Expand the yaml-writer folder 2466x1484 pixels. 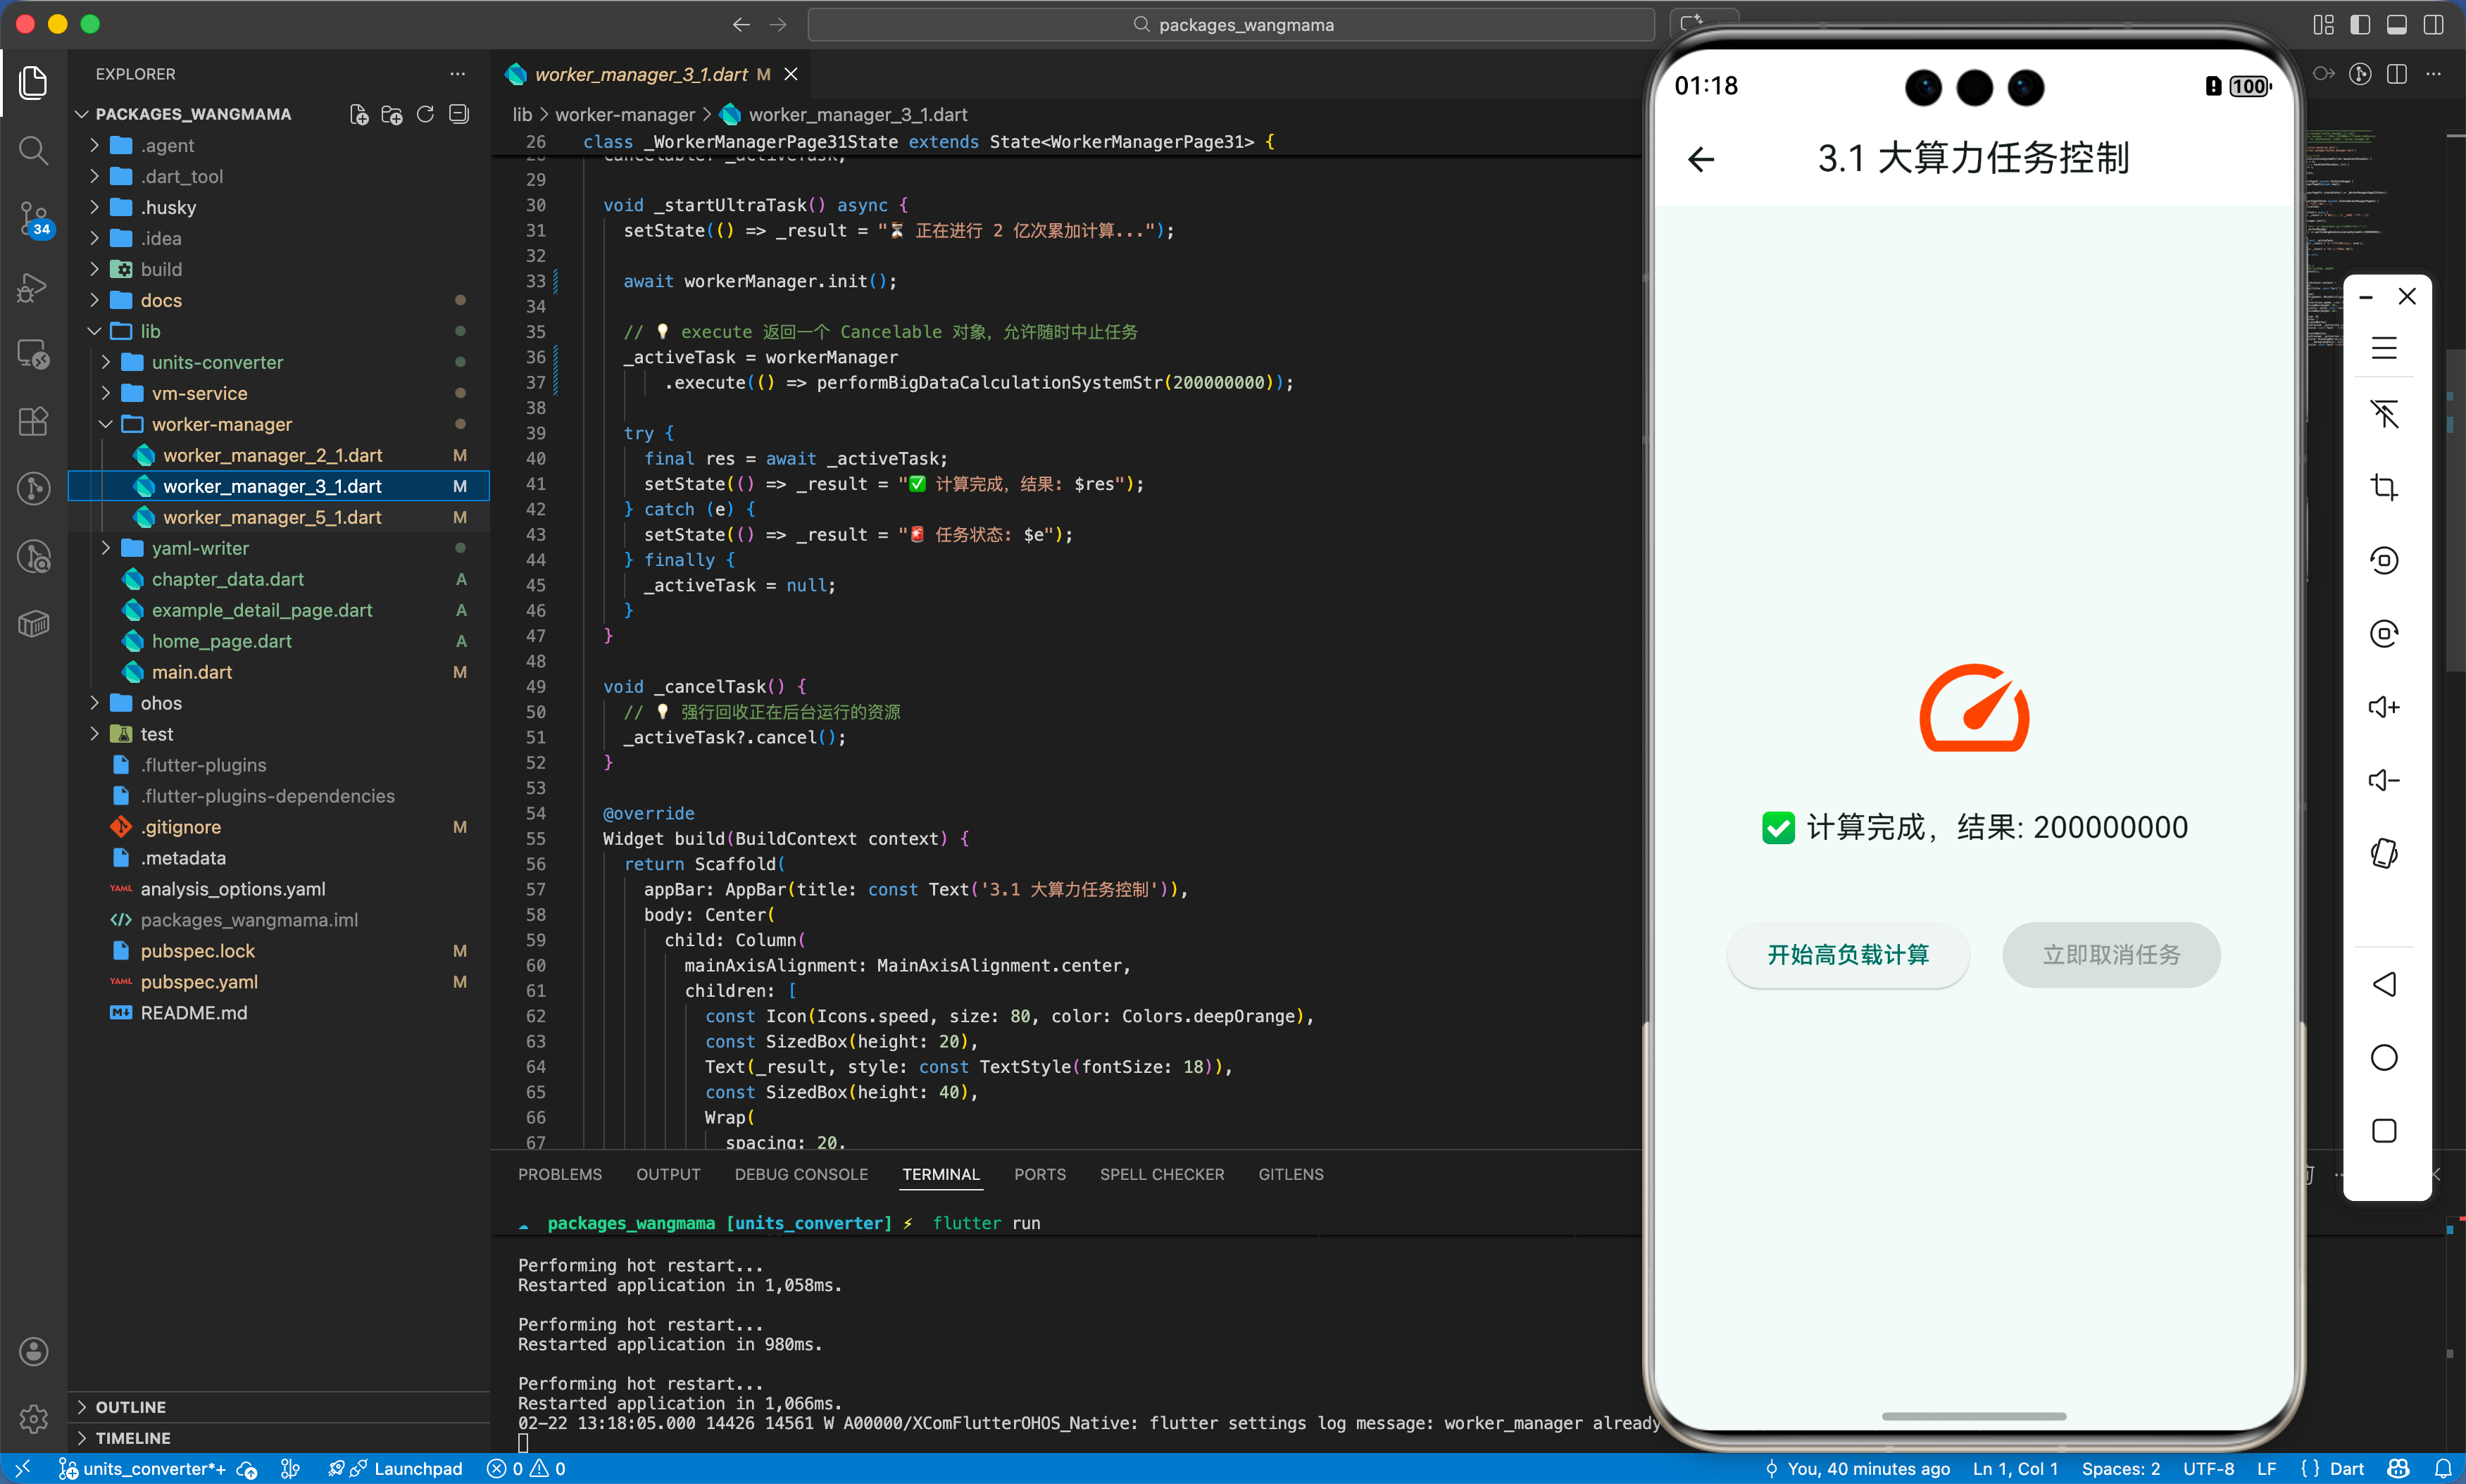click(200, 548)
